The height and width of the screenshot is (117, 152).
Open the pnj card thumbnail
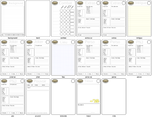pos(13,97)
